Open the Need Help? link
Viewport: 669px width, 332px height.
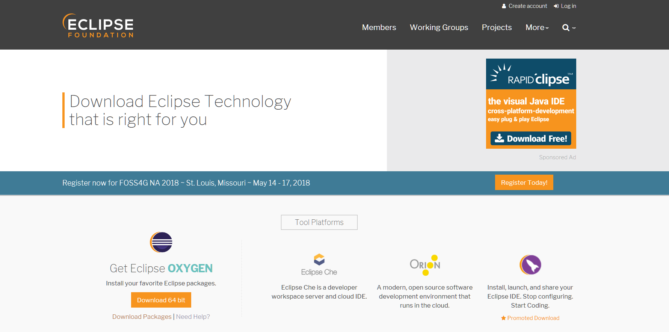(x=193, y=317)
